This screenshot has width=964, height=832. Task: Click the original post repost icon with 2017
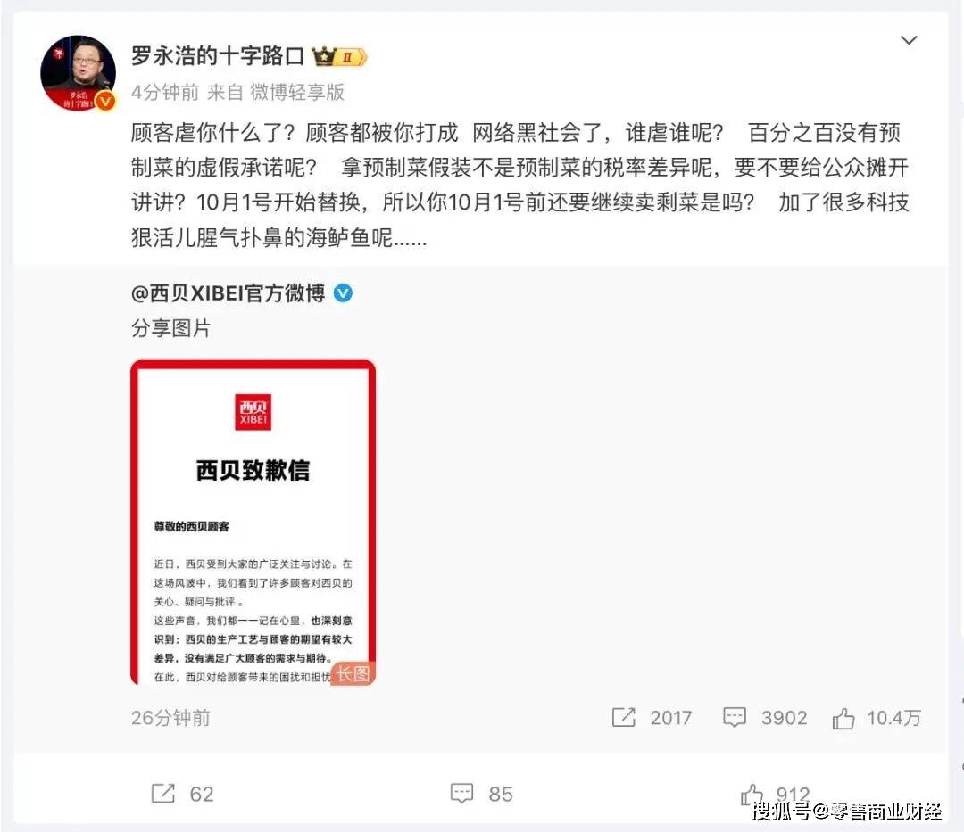pos(623,717)
